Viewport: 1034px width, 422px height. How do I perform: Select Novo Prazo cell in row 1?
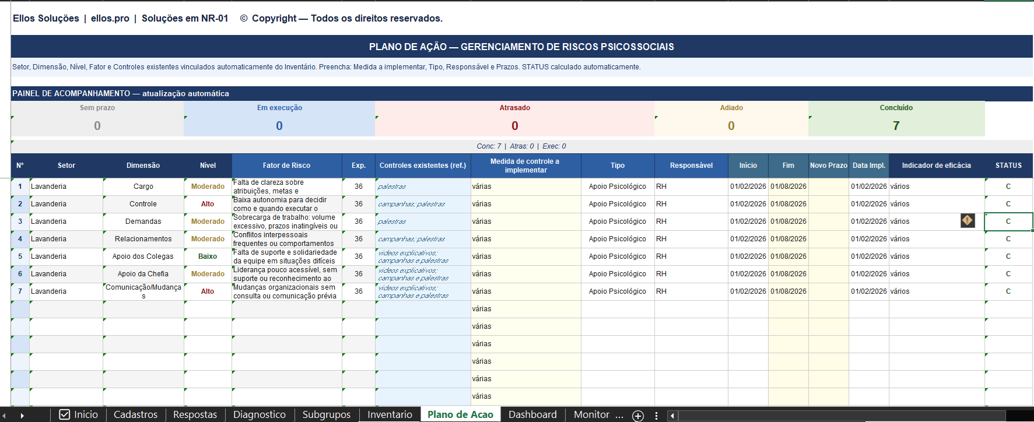coord(828,187)
